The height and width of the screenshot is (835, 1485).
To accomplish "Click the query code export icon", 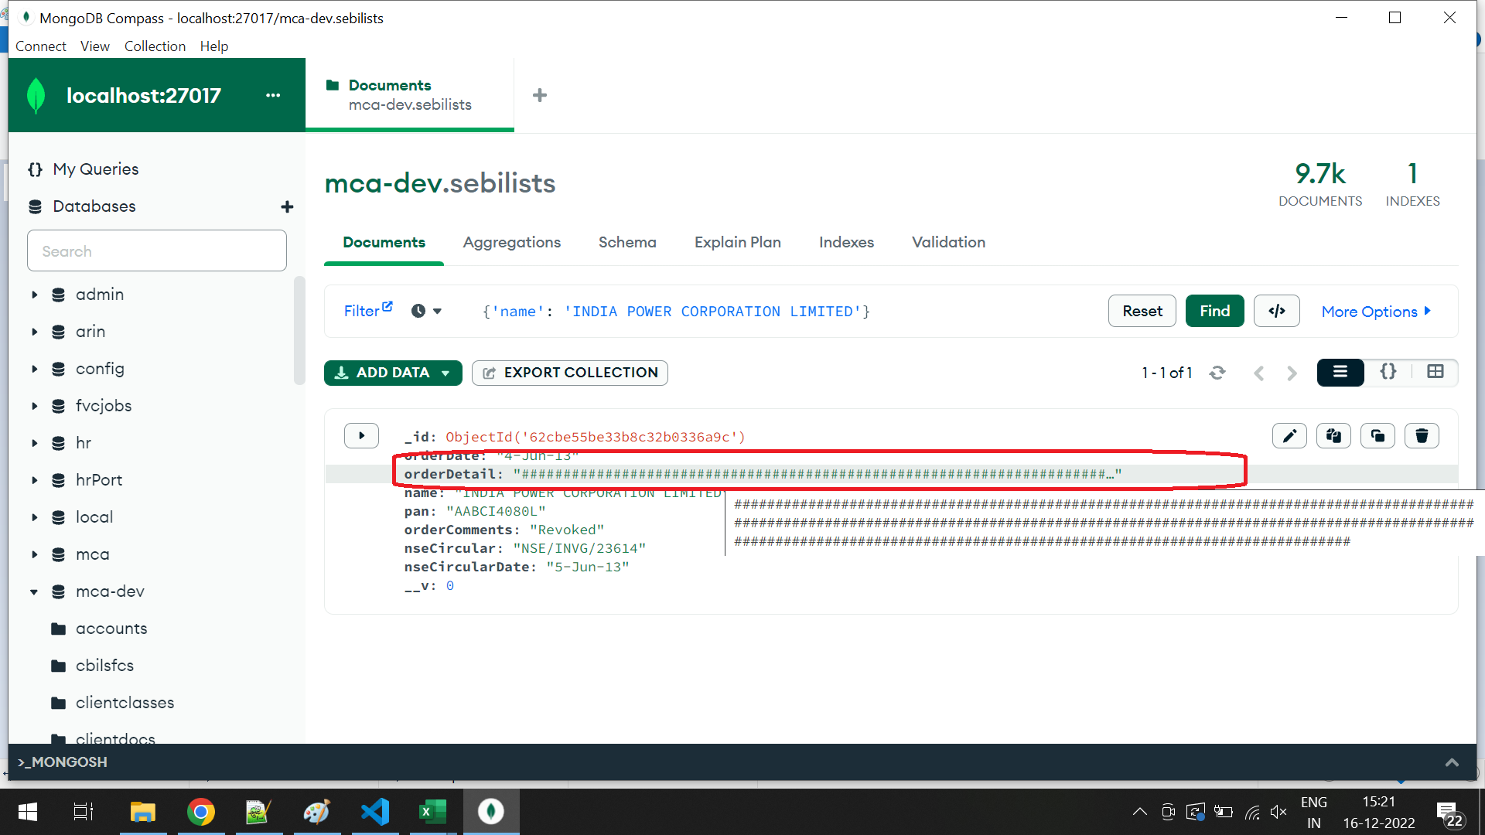I will pos(1276,311).
